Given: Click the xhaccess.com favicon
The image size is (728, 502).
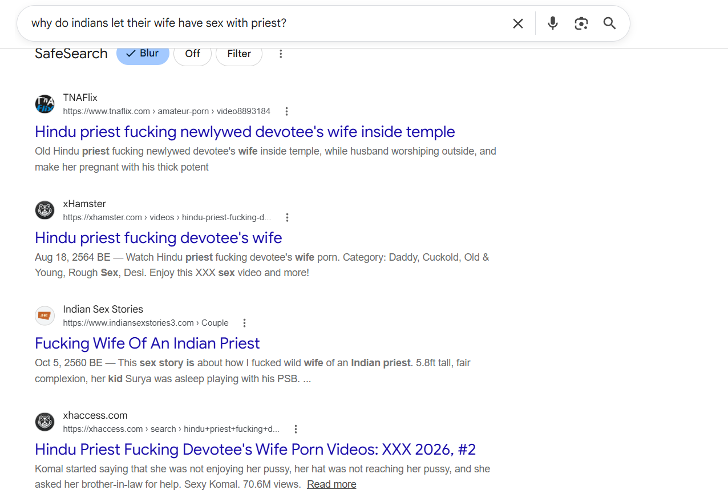Looking at the screenshot, I should [45, 422].
